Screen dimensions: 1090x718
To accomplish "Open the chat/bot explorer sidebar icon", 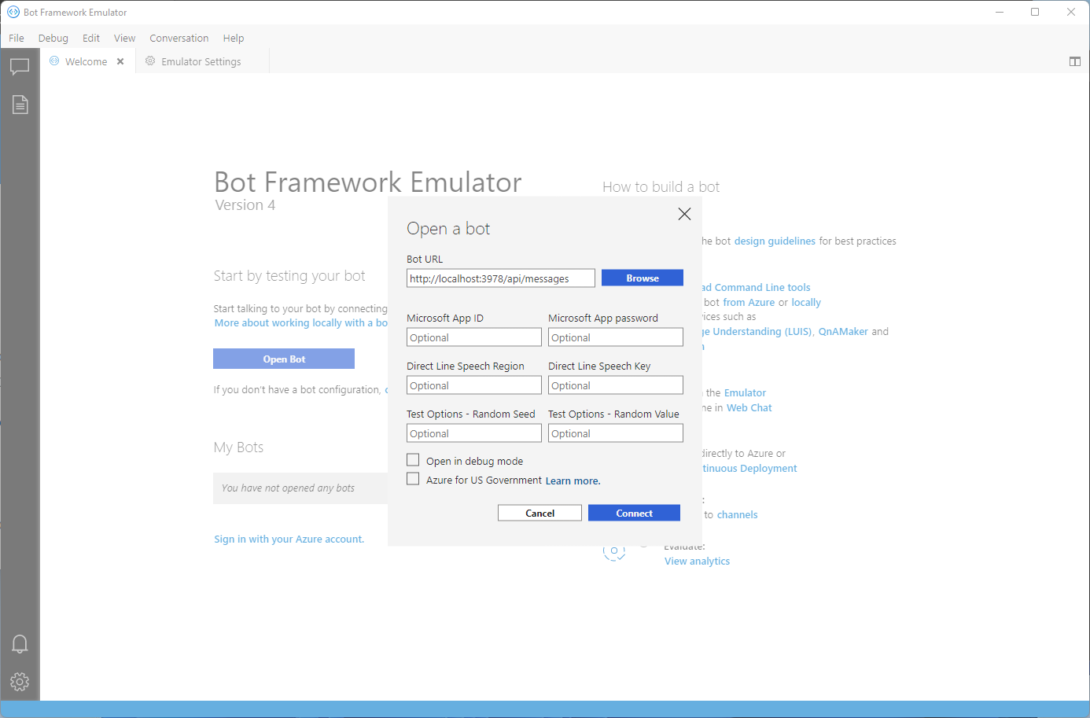I will pos(20,67).
